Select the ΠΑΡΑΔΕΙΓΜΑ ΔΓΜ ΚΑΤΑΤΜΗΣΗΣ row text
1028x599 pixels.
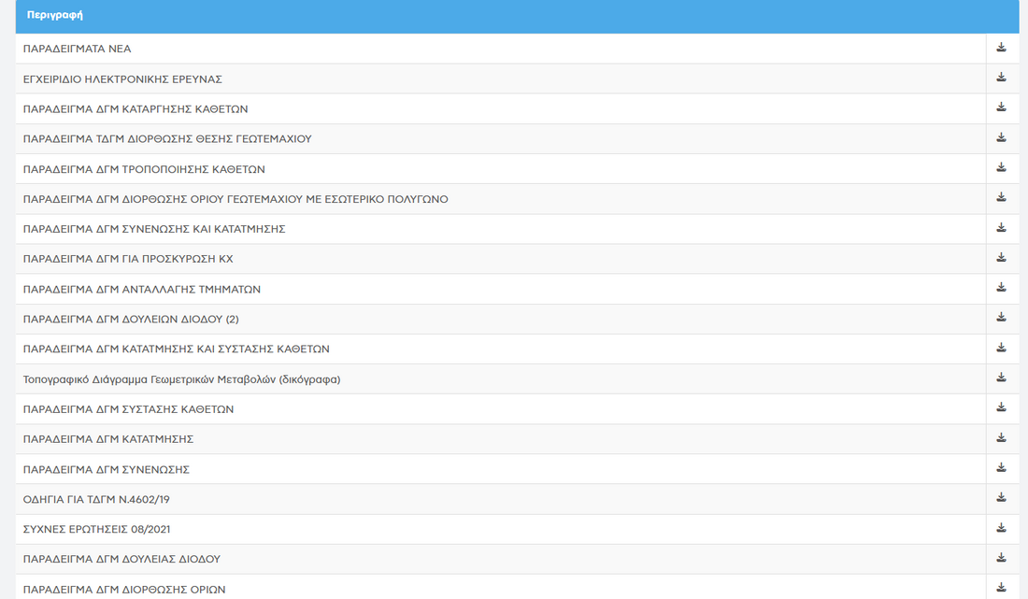108,439
